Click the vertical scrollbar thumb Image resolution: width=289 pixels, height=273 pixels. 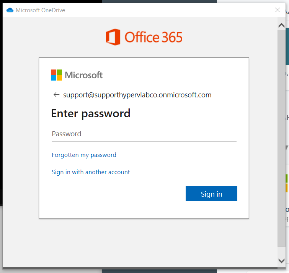coord(281,138)
